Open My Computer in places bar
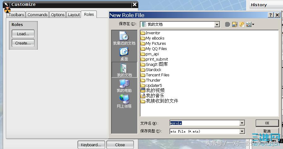Viewport: 283px width, 149px height. (x=124, y=86)
